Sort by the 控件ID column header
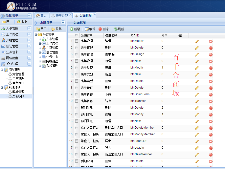 (144, 35)
